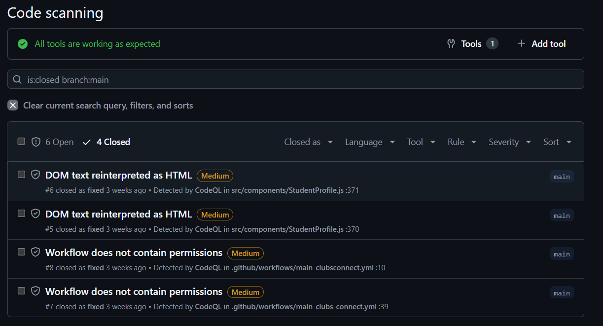Click the Medium severity badge on alert #6

[x=215, y=176]
